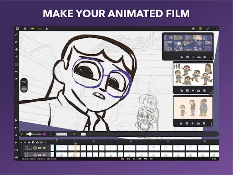Click the add layer icon in timeline header

tap(29, 143)
